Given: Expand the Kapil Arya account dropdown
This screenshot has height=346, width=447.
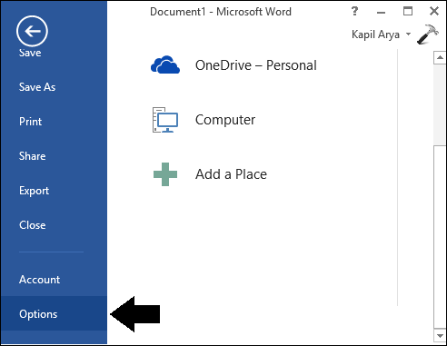Looking at the screenshot, I should pyautogui.click(x=408, y=34).
